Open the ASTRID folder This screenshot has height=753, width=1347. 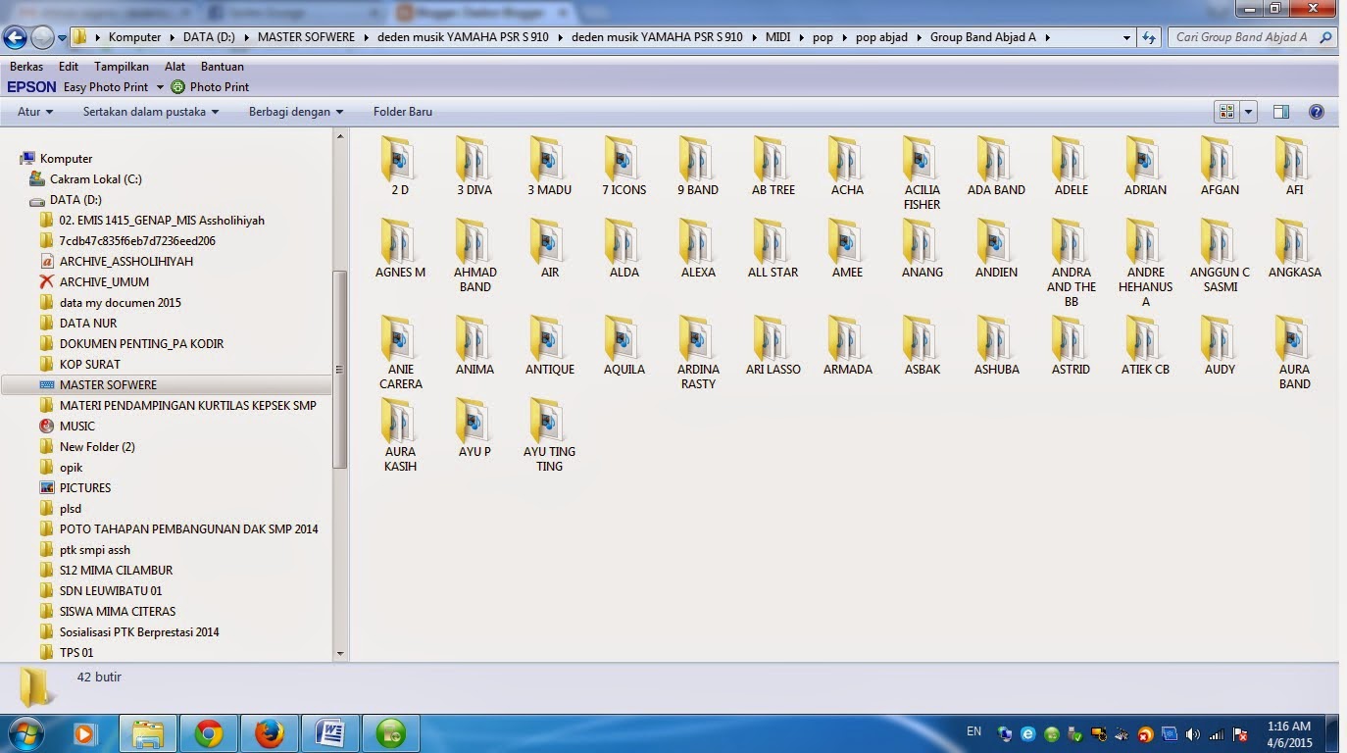(x=1071, y=346)
